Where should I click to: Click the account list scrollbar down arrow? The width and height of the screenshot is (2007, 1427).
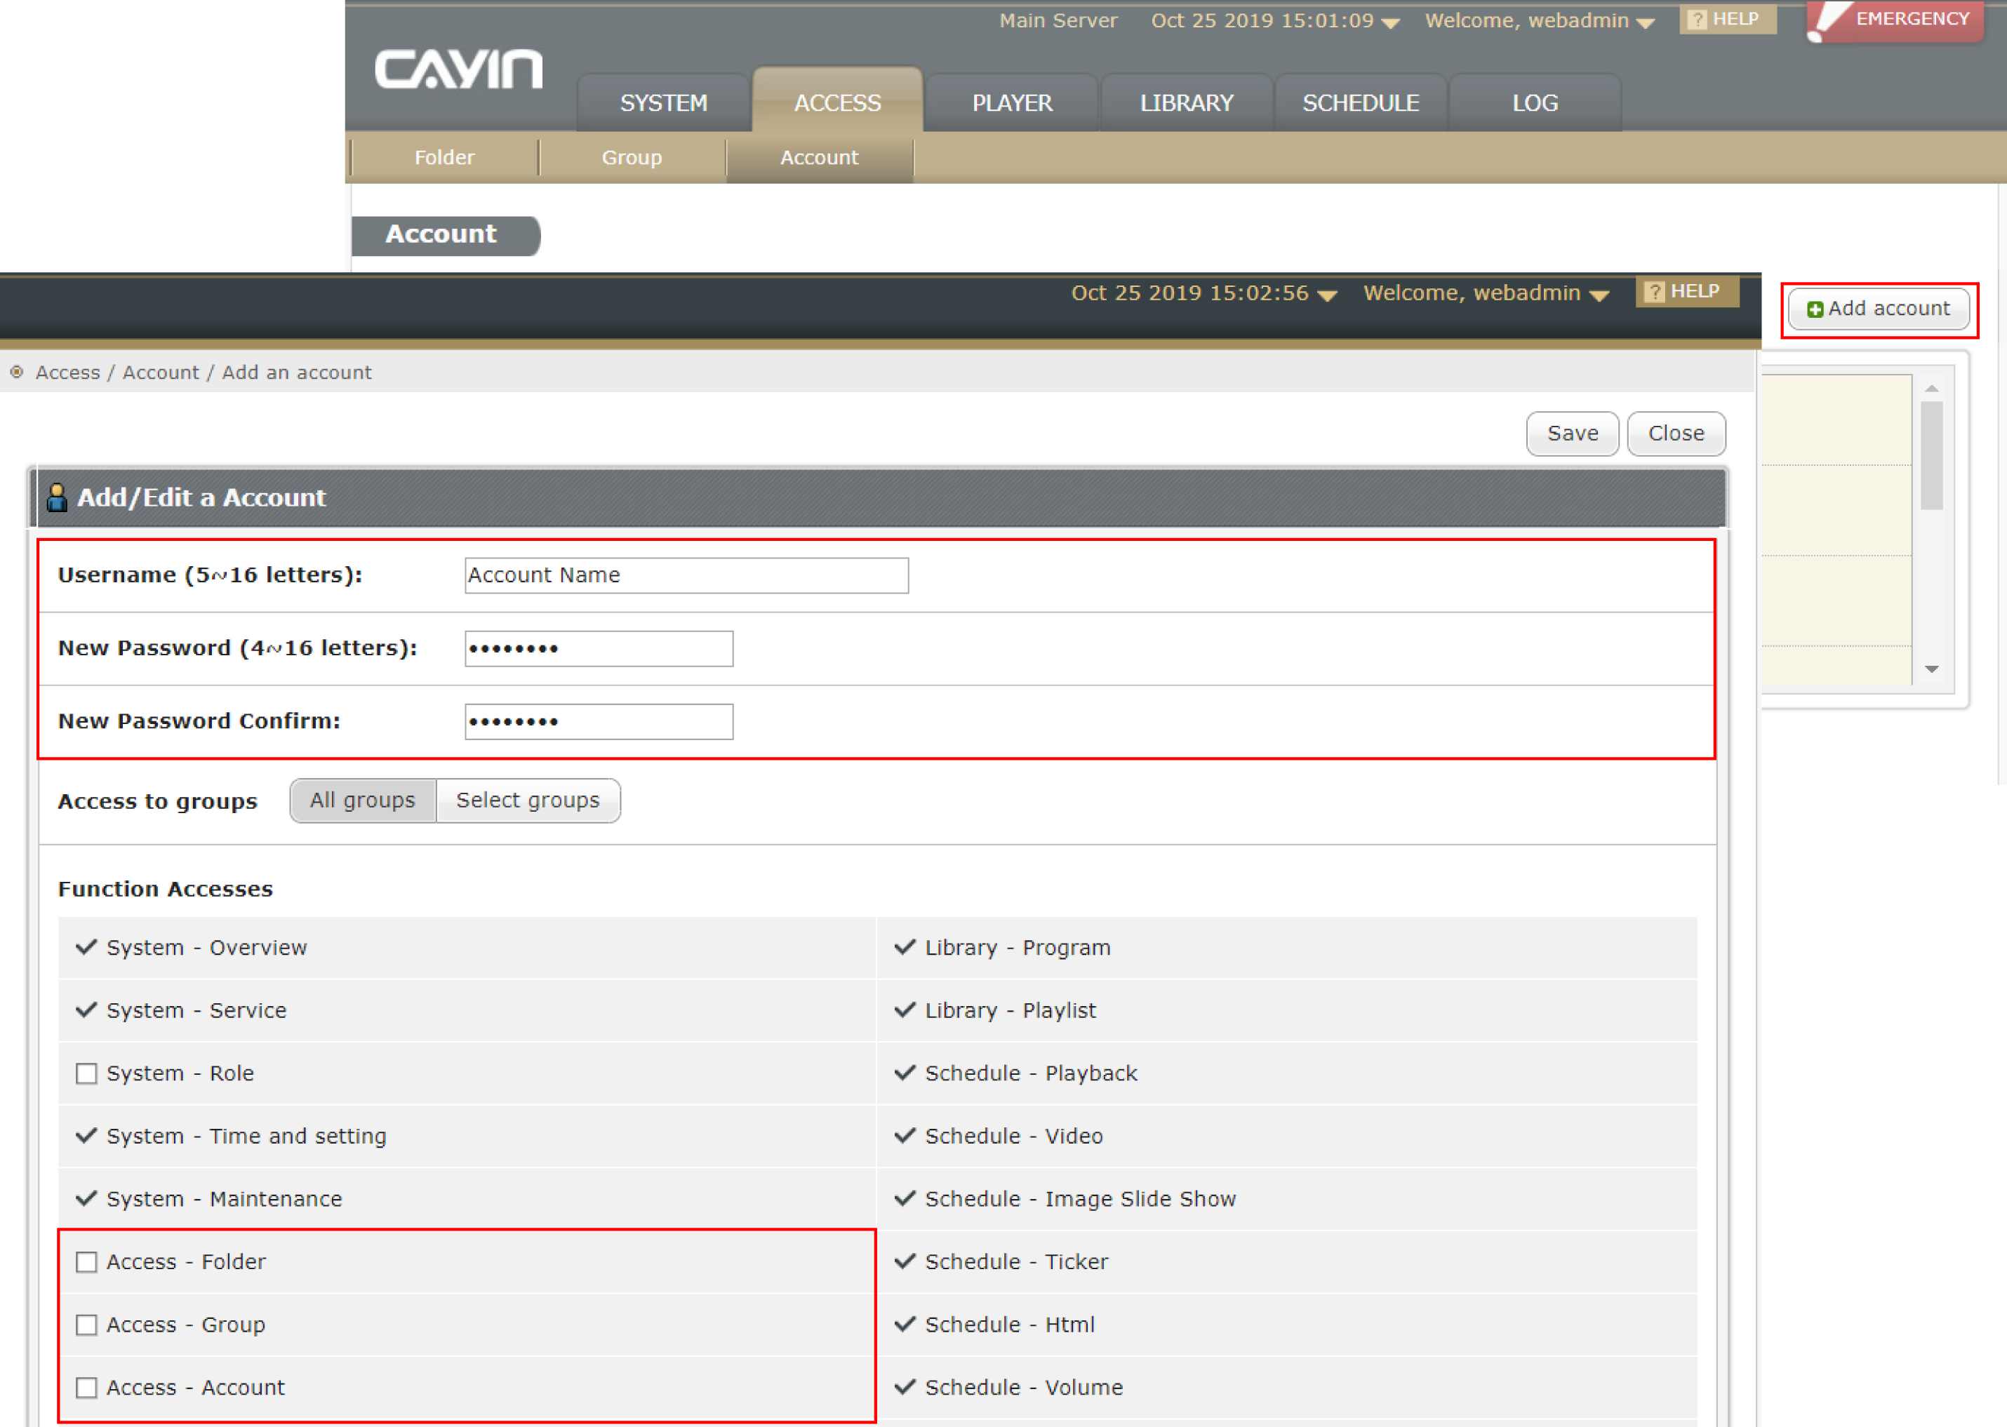pos(1931,669)
